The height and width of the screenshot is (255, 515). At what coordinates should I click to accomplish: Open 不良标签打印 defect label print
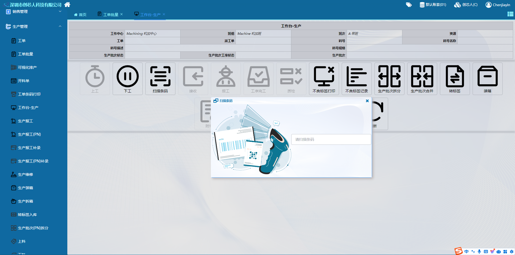click(324, 79)
